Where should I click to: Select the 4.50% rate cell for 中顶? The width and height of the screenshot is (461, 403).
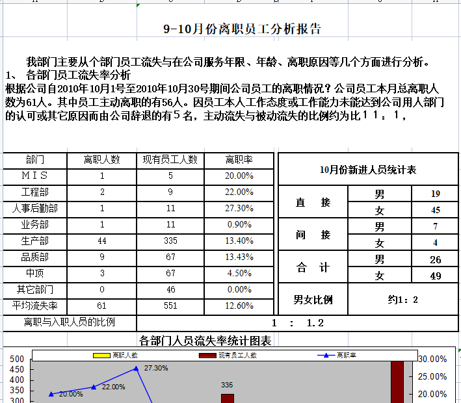[x=239, y=274]
